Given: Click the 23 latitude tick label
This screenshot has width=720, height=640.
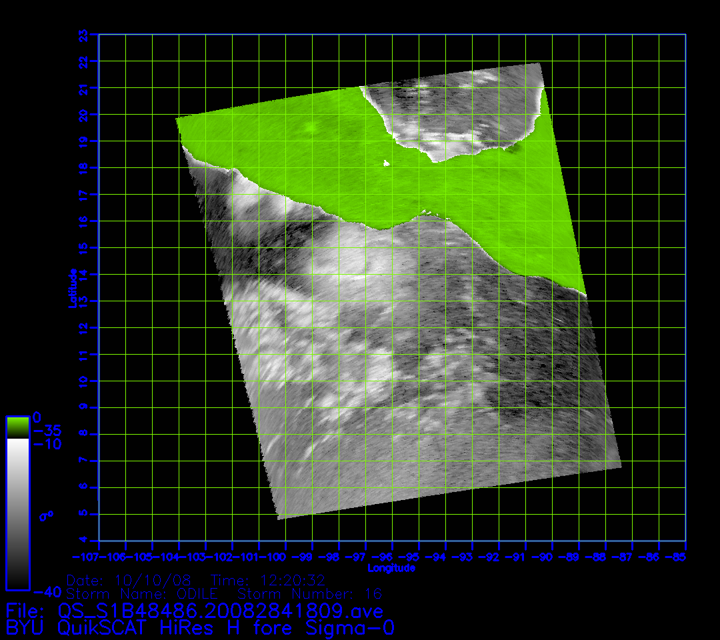Looking at the screenshot, I should click(83, 34).
